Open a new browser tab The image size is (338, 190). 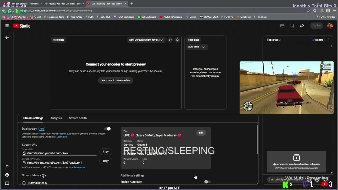132,4
